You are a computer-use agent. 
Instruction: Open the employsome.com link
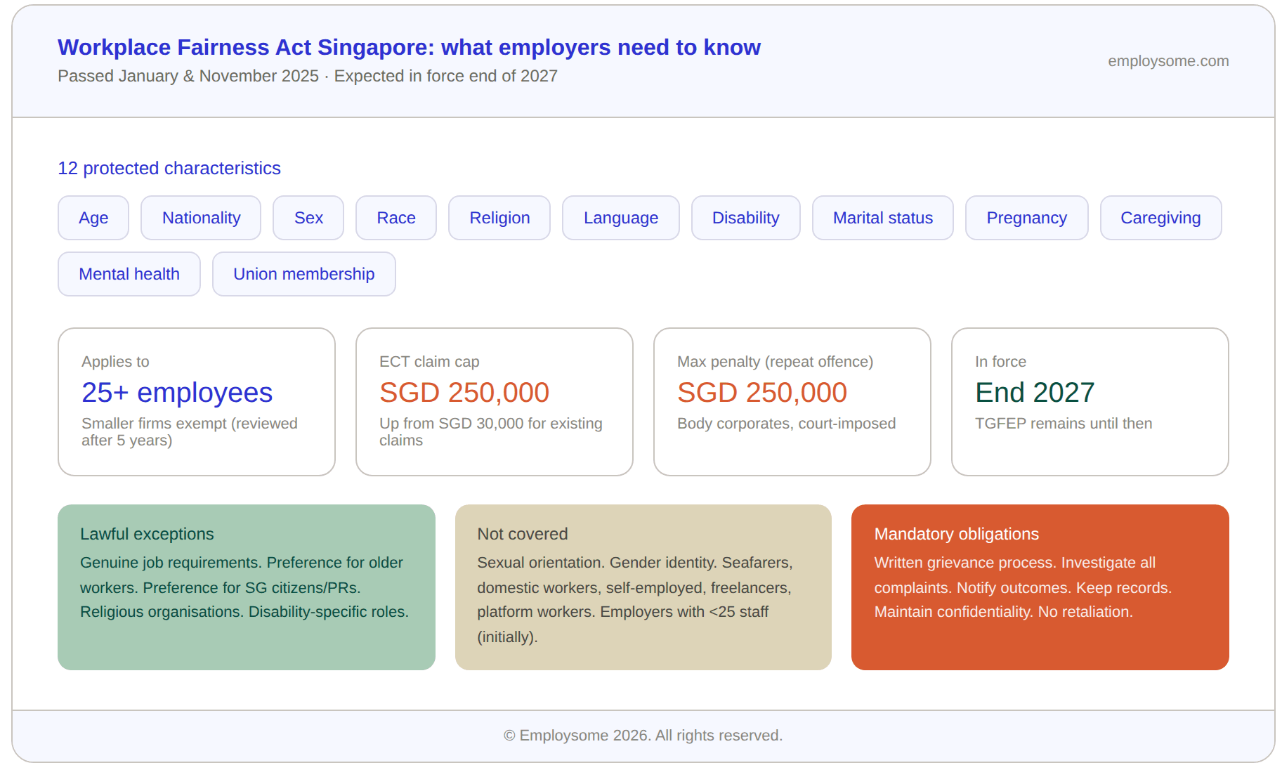point(1168,61)
